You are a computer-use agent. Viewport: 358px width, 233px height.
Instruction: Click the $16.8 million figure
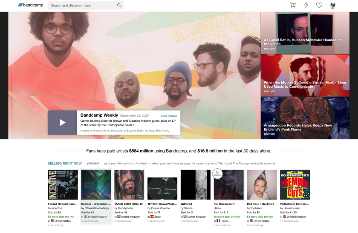coord(210,151)
